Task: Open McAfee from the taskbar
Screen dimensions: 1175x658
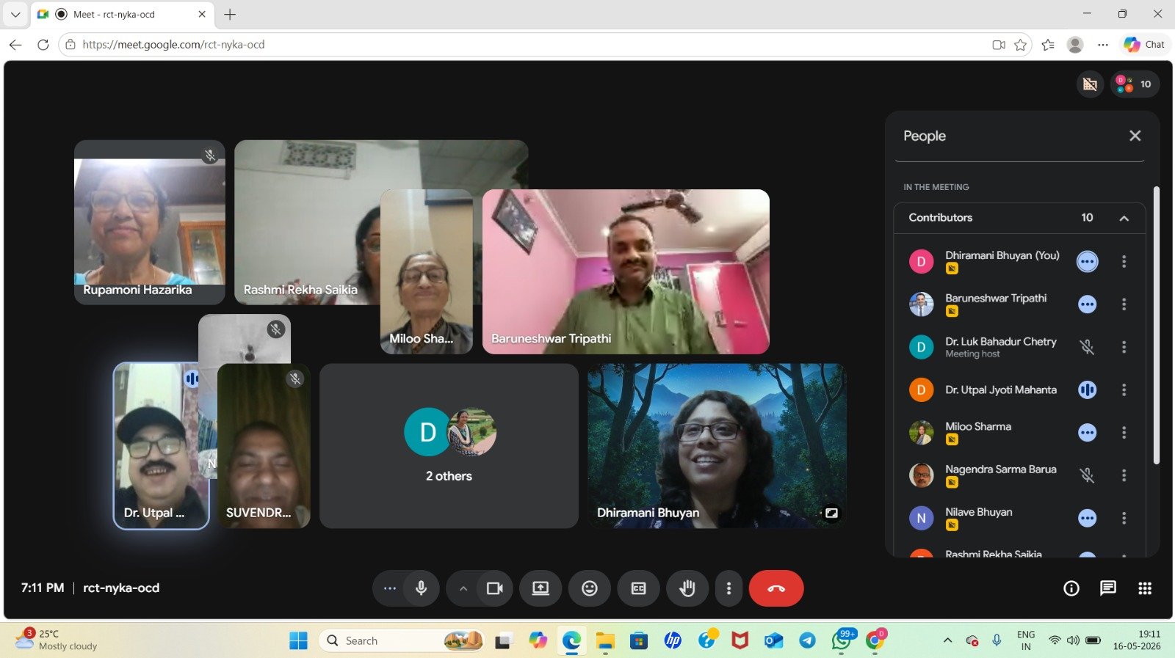Action: (x=740, y=641)
